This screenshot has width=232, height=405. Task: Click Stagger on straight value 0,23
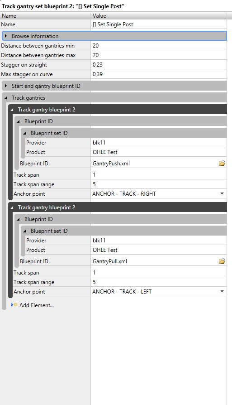pyautogui.click(x=159, y=65)
